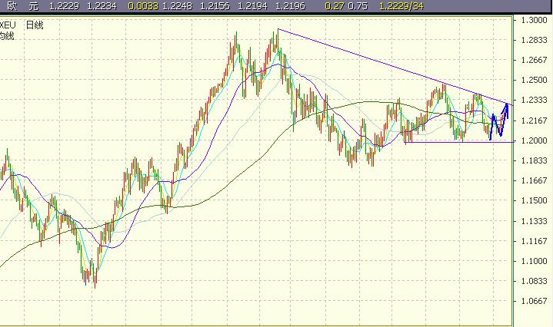This screenshot has width=553, height=327.
Task: Click the 1.2500 price axis label
Action: [534, 81]
